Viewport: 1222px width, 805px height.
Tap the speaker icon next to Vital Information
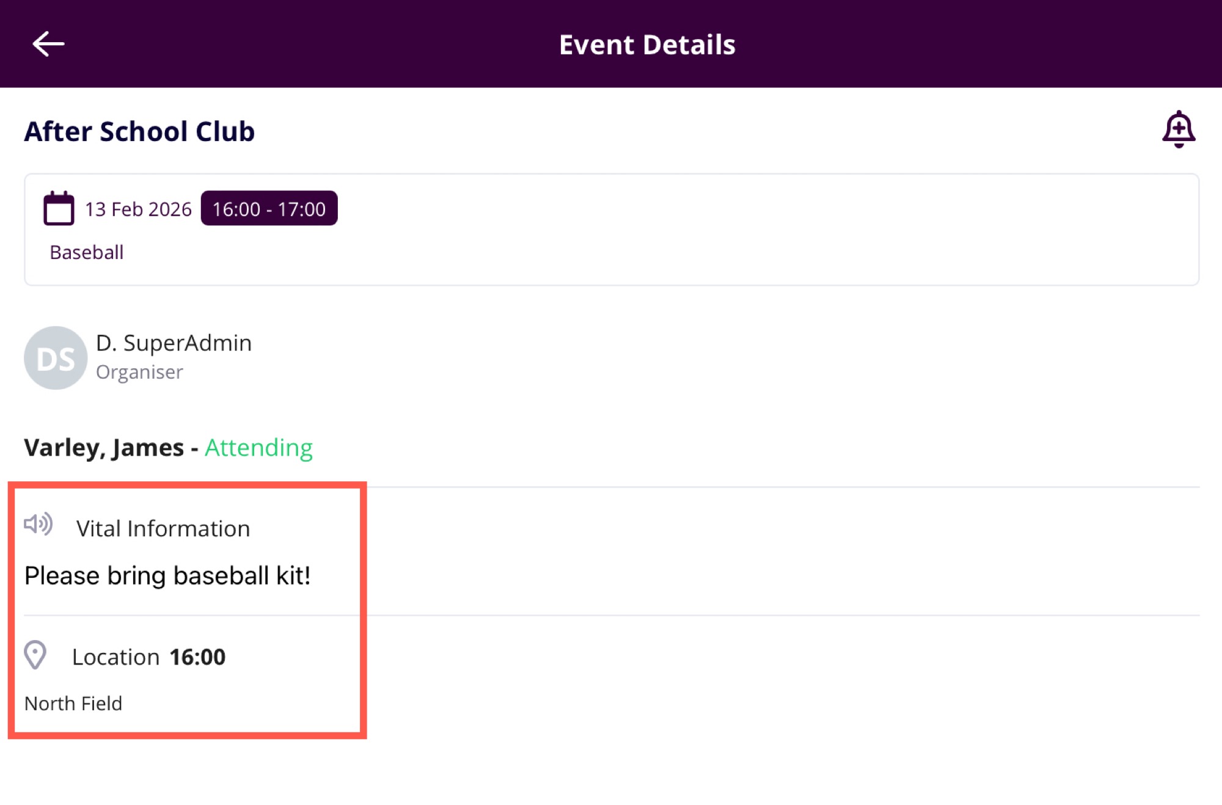click(38, 525)
